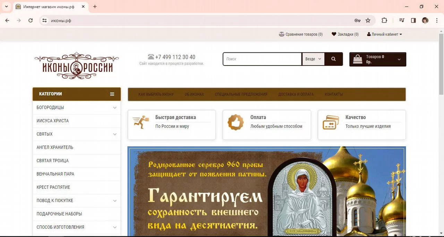Click the Chrome profile avatar
The image size is (444, 237).
pyautogui.click(x=425, y=20)
